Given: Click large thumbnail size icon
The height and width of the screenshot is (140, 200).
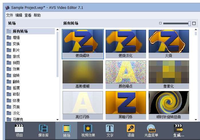Looking at the screenshot, I should click(x=194, y=23).
